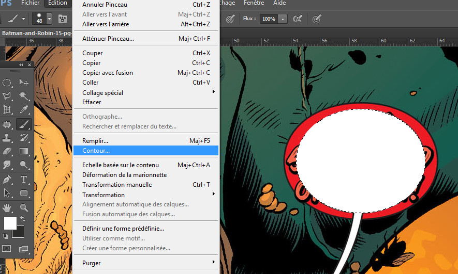Select the Elliptical Marquee tool
This screenshot has width=458, height=274.
pos(7,83)
